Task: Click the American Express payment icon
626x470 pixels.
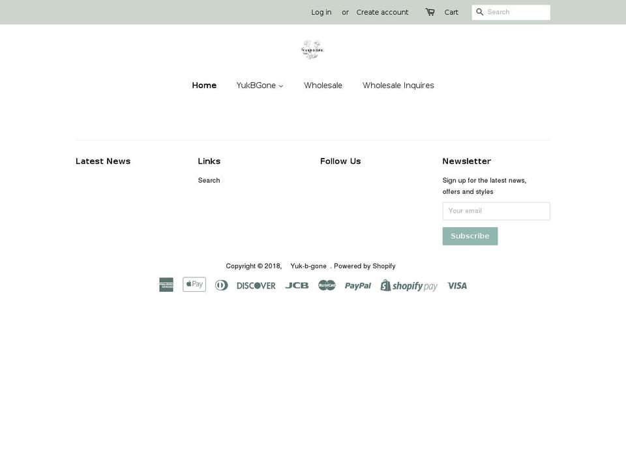Action: (166, 285)
